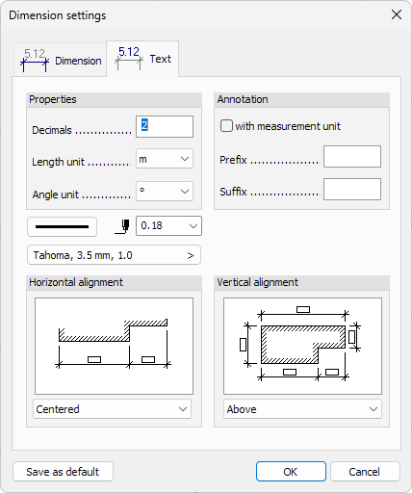Expand the Centered horizontal alignment dropdown
Viewport: 412px width, 493px height.
[x=112, y=409]
